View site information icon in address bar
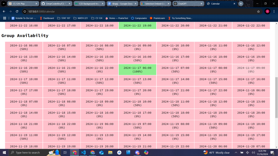Viewport: 278px width, 156px height. 25,11
